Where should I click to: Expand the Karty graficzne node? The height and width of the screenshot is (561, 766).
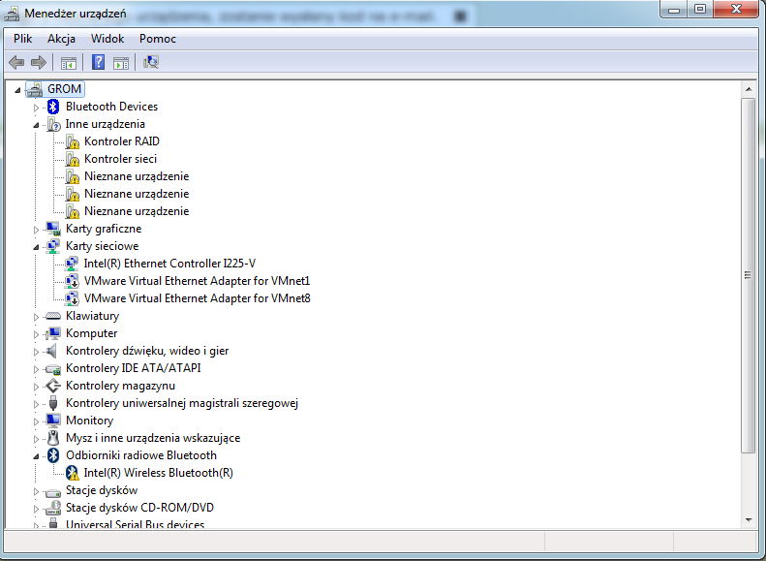tap(36, 230)
